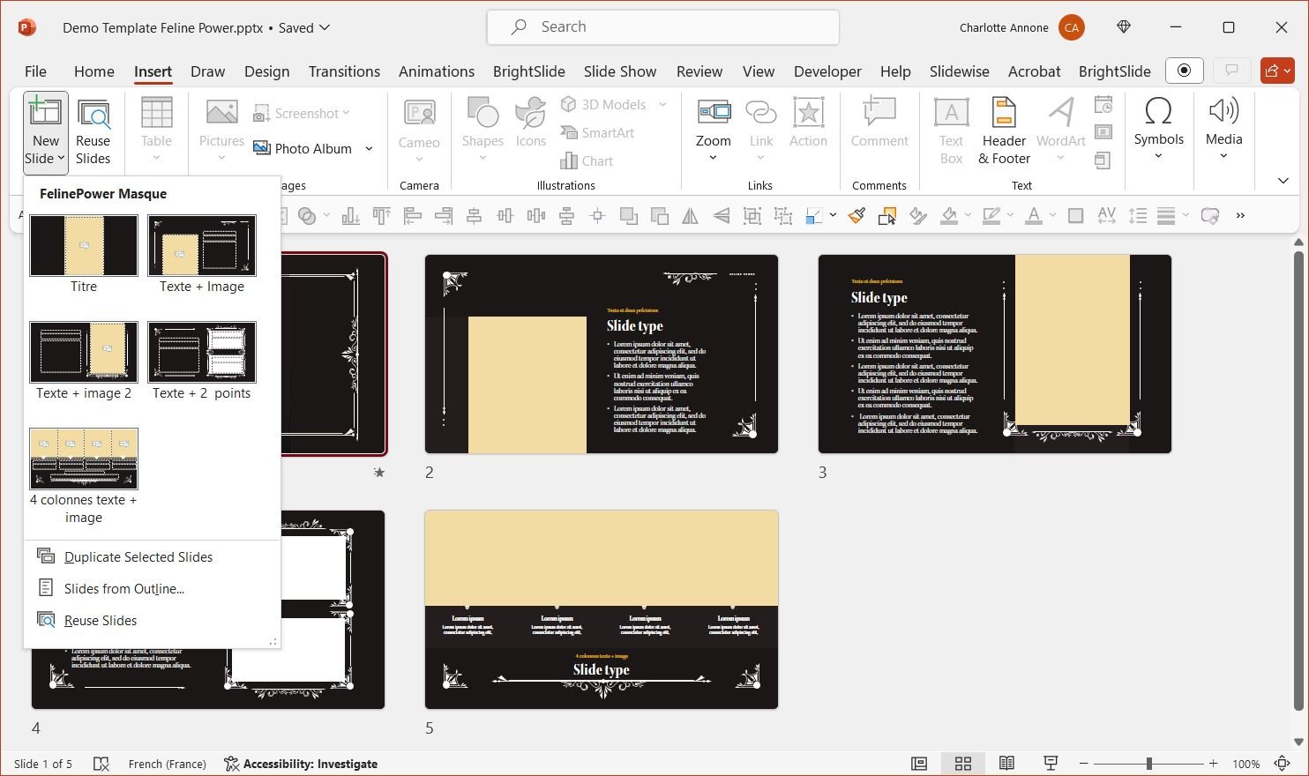This screenshot has height=776, width=1309.
Task: Switch to Slide Sorter view
Action: (x=962, y=764)
